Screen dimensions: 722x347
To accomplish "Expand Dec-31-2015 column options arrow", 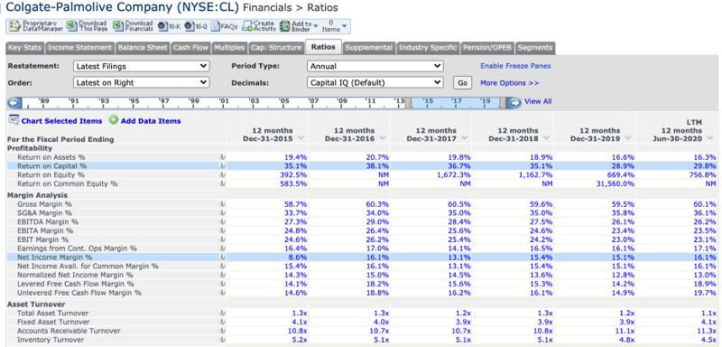I will click(x=301, y=138).
